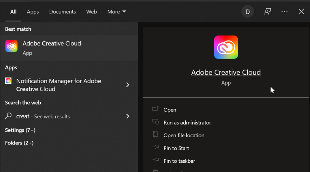Viewport: 310px width, 172px height.
Task: Click the Notification Manager app icon
Action: click(x=8, y=81)
